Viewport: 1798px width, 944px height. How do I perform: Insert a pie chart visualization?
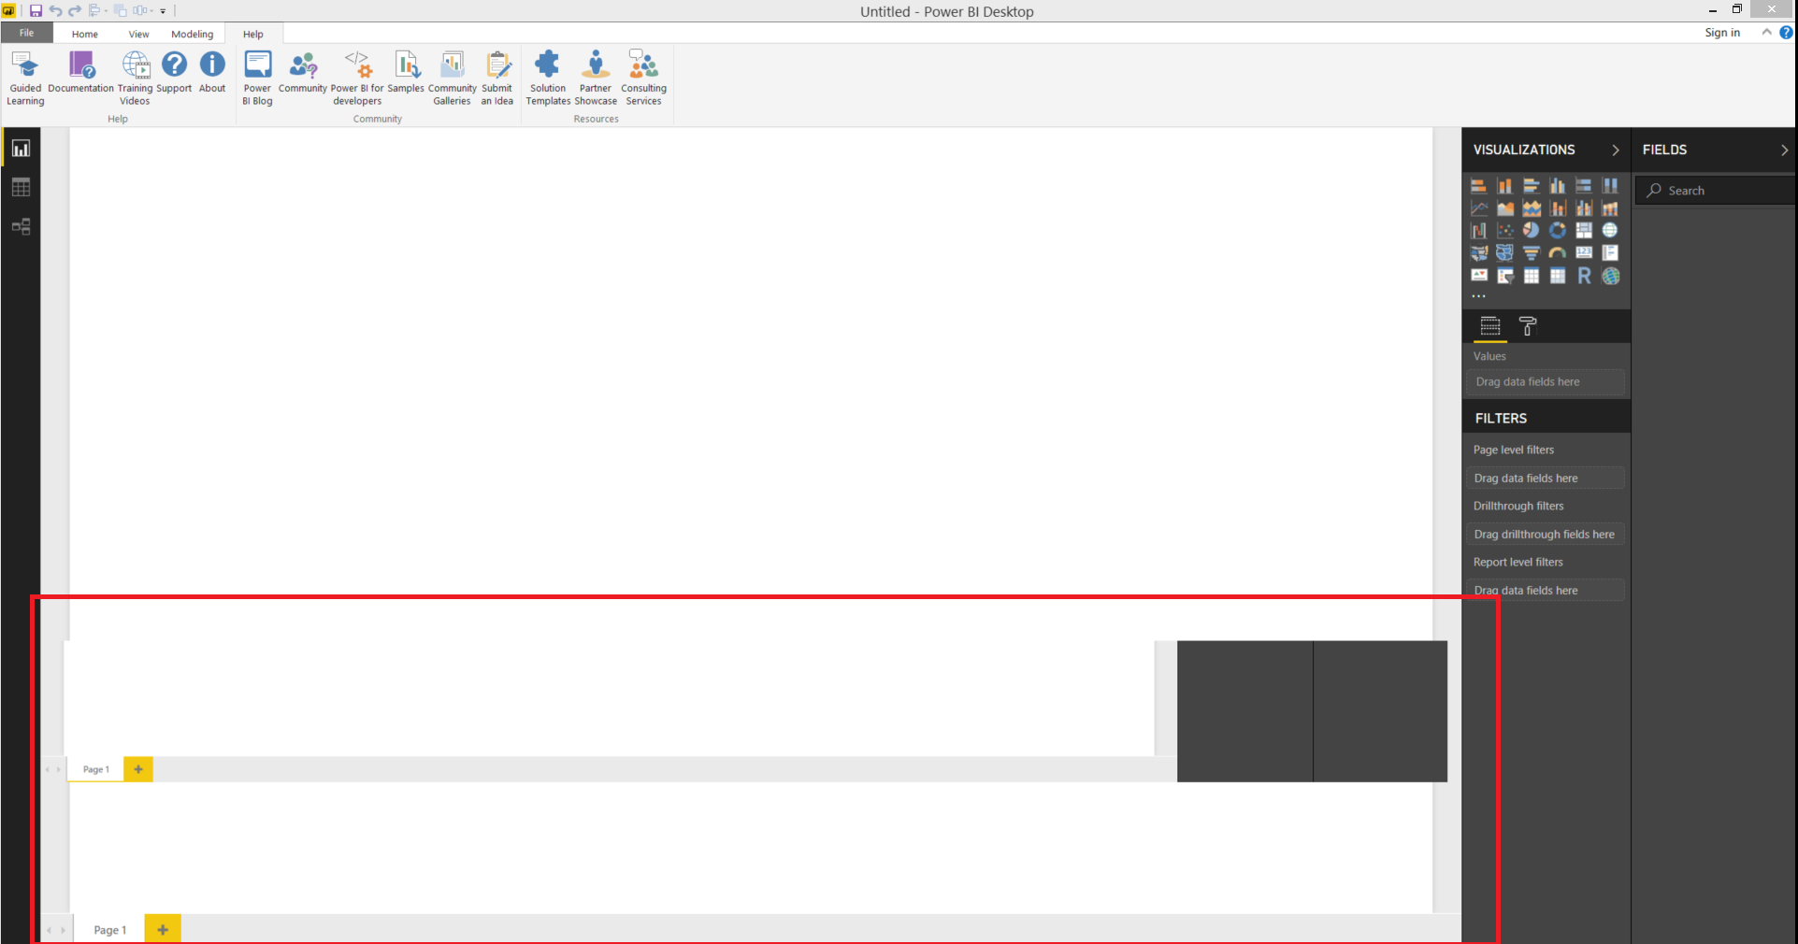(x=1532, y=230)
